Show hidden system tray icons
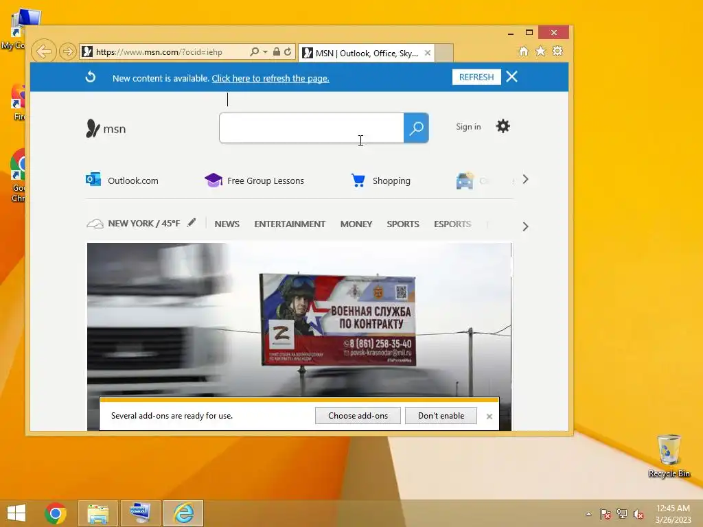The height and width of the screenshot is (527, 703). (x=588, y=514)
